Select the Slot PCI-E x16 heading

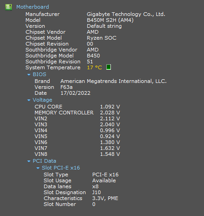coord(61,168)
